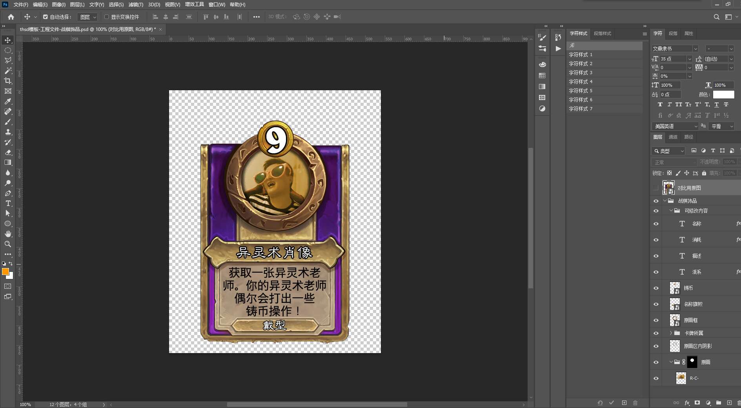Collapse the 战棋饰品 layer group

(665, 200)
